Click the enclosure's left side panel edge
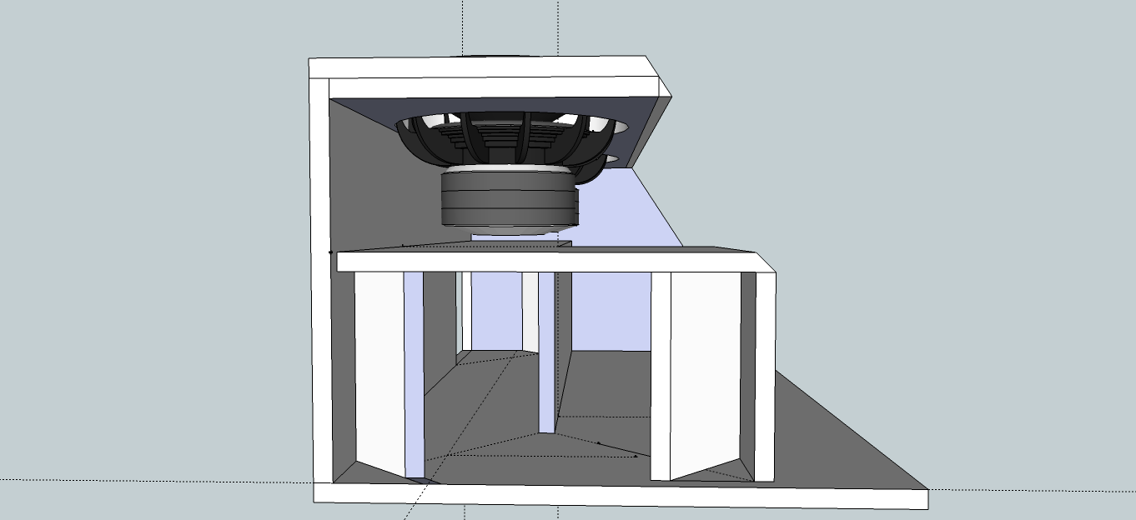1136x520 pixels. click(x=320, y=275)
